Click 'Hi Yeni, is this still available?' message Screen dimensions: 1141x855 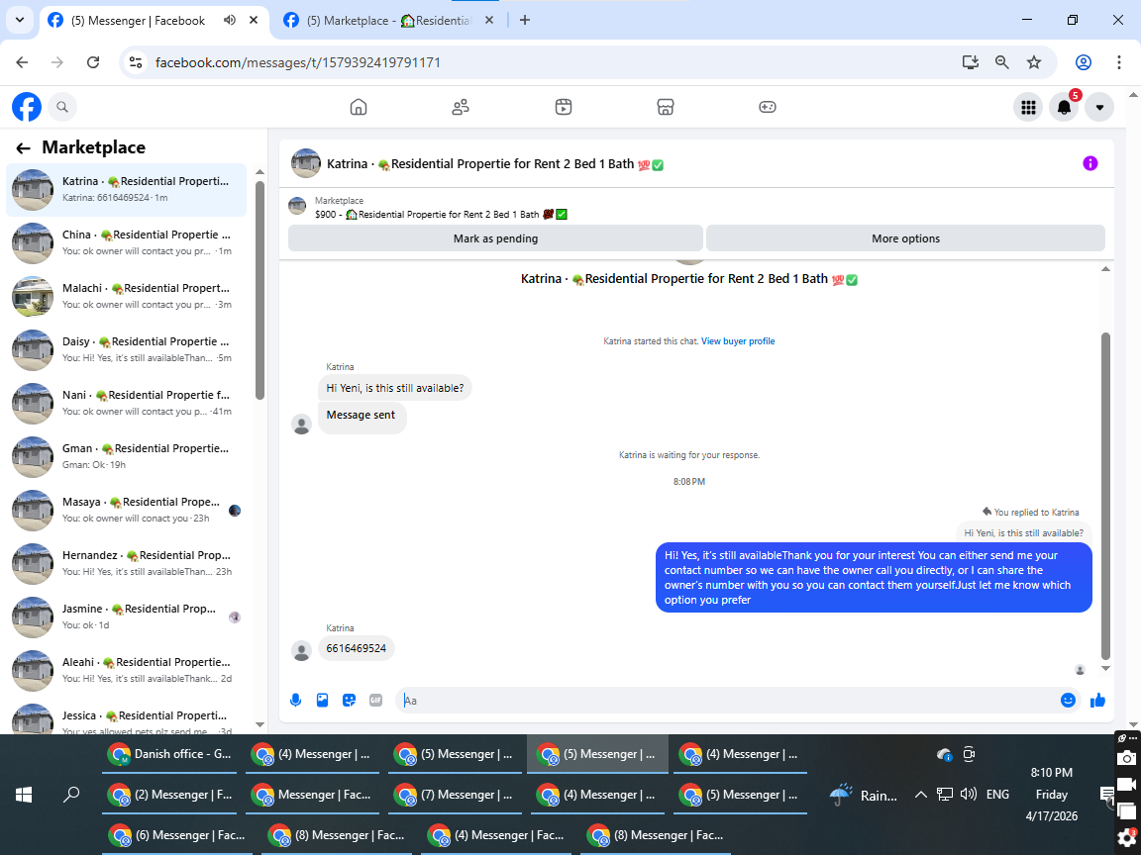coord(395,388)
